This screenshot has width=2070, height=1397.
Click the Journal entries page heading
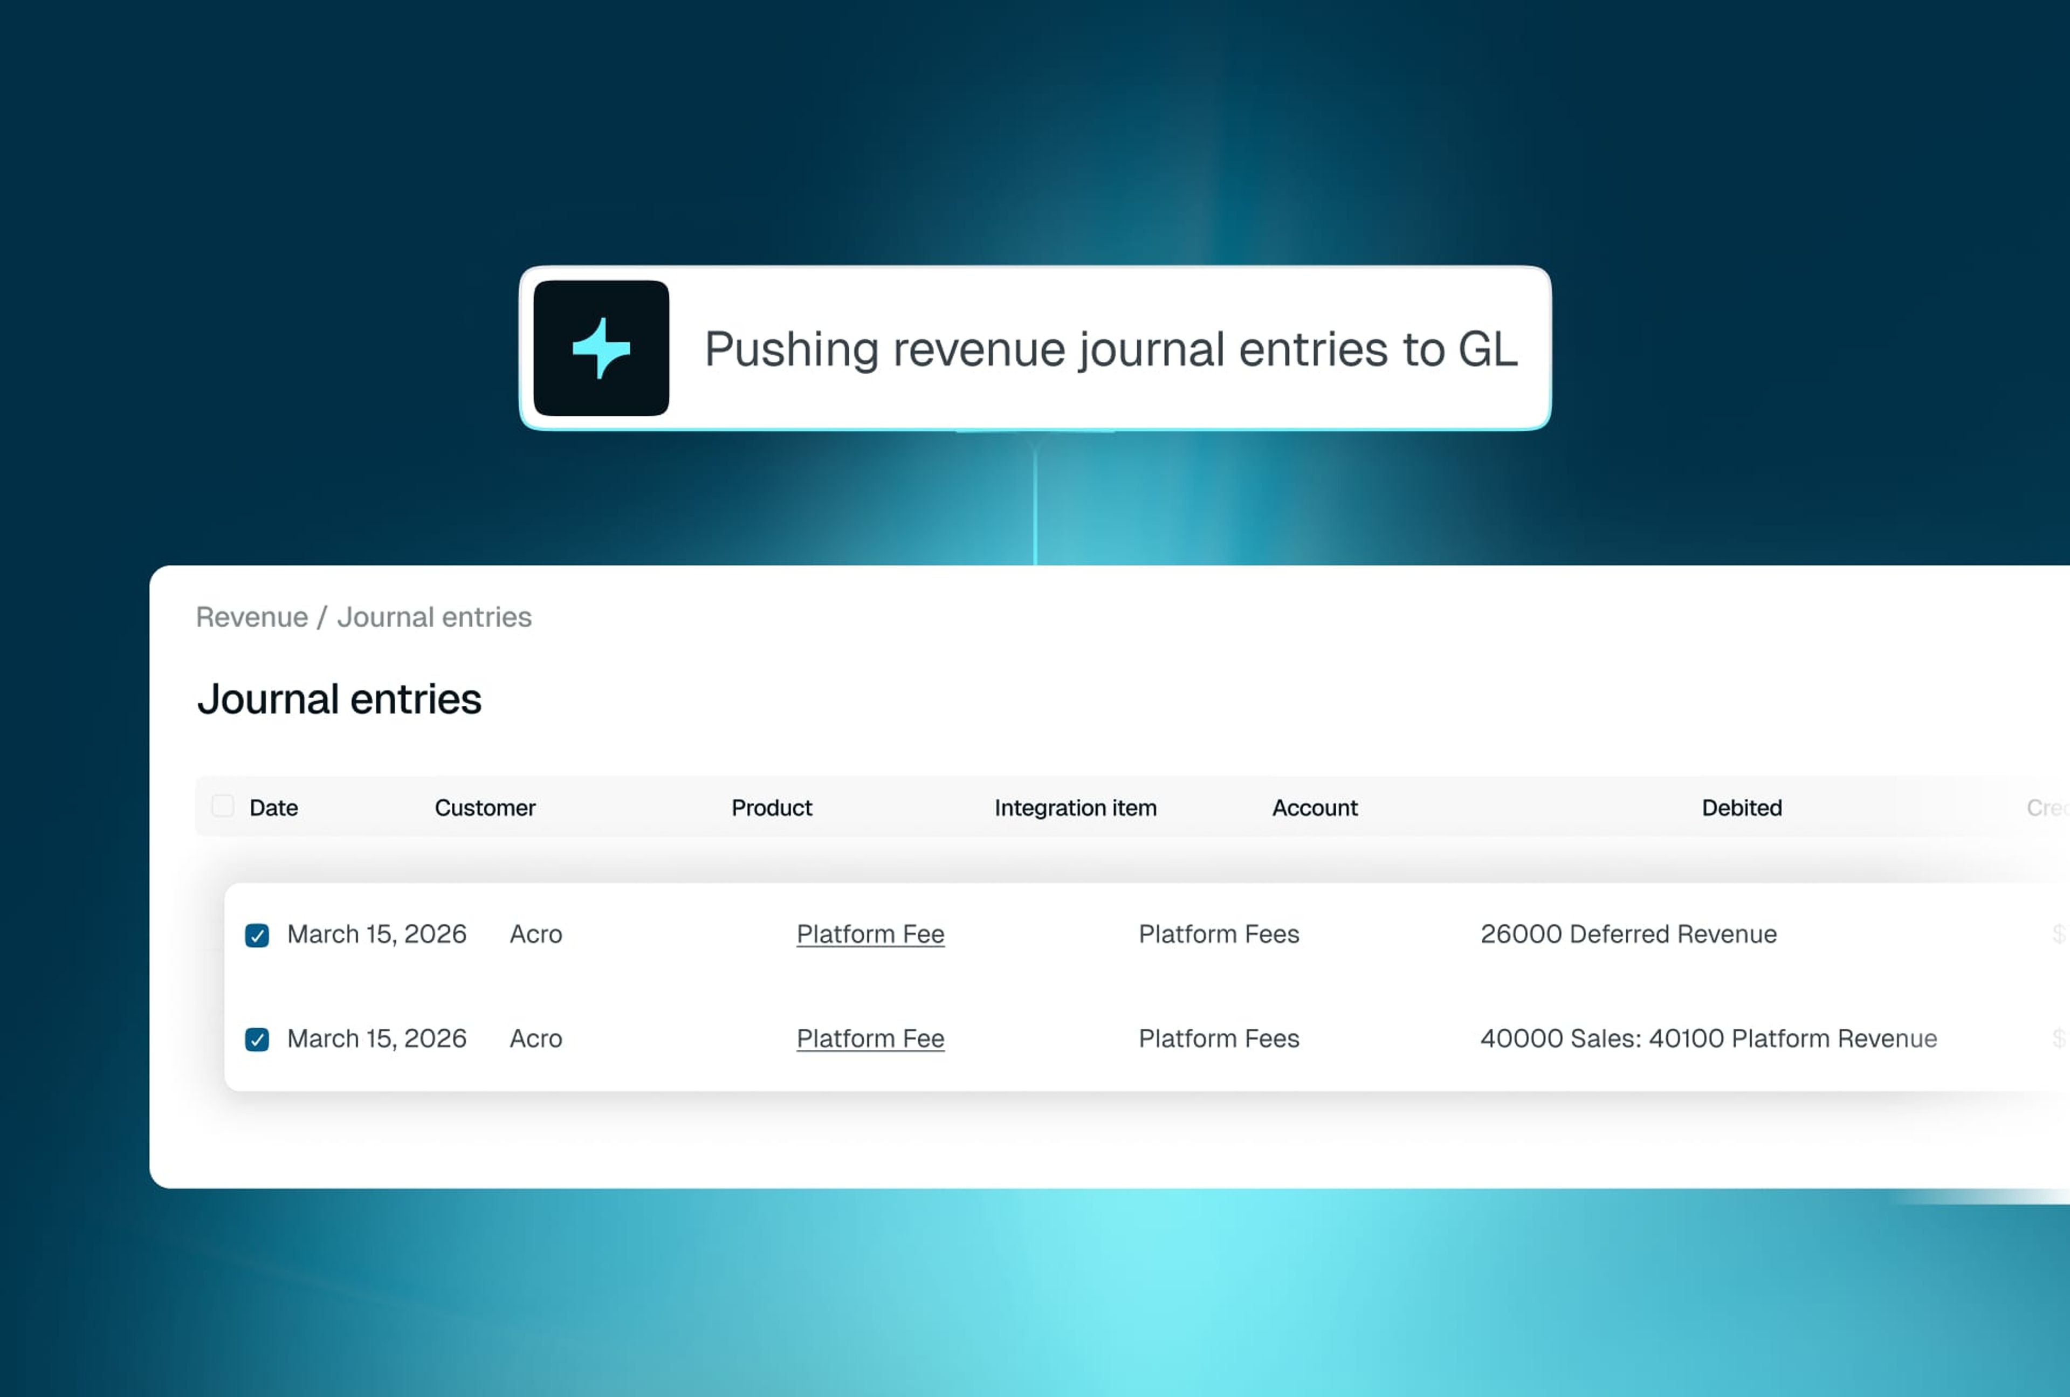click(x=339, y=699)
